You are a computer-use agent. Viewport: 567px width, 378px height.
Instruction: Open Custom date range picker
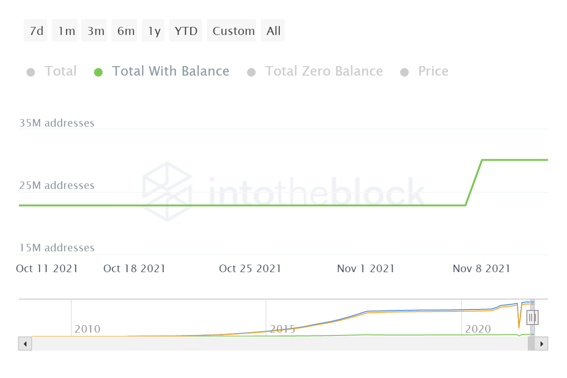[233, 31]
